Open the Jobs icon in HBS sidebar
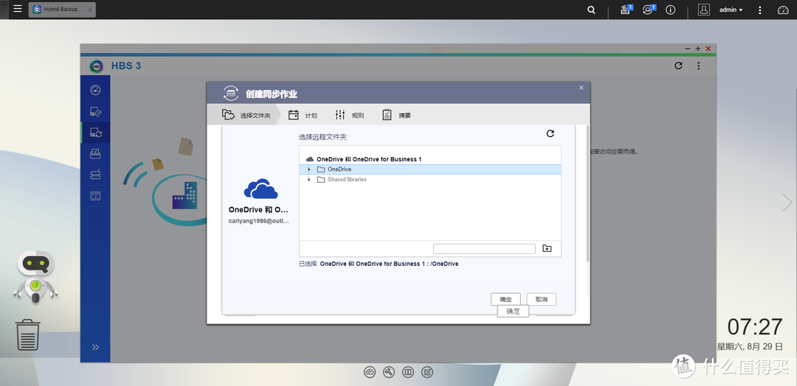 [x=95, y=153]
